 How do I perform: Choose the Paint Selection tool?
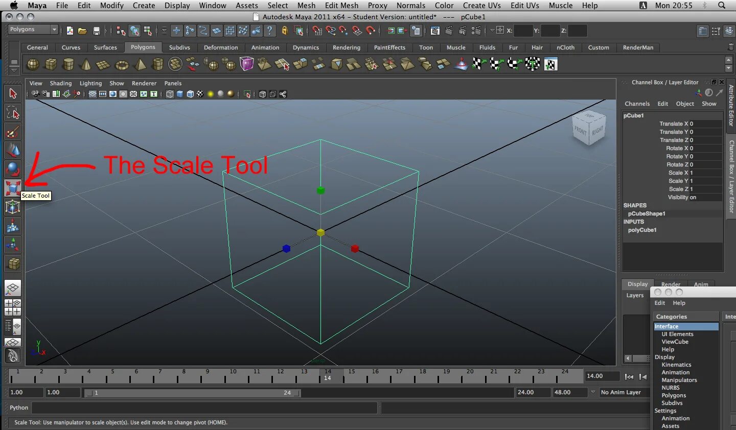(13, 132)
